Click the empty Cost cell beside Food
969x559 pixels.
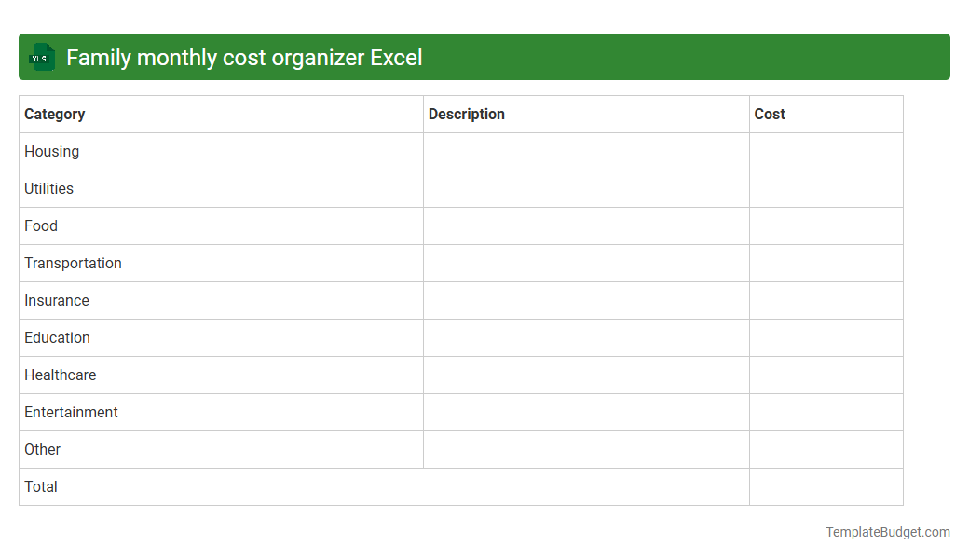826,225
